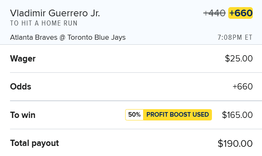Click the Atlanta Braves team text
The width and height of the screenshot is (262, 156).
(x=34, y=37)
